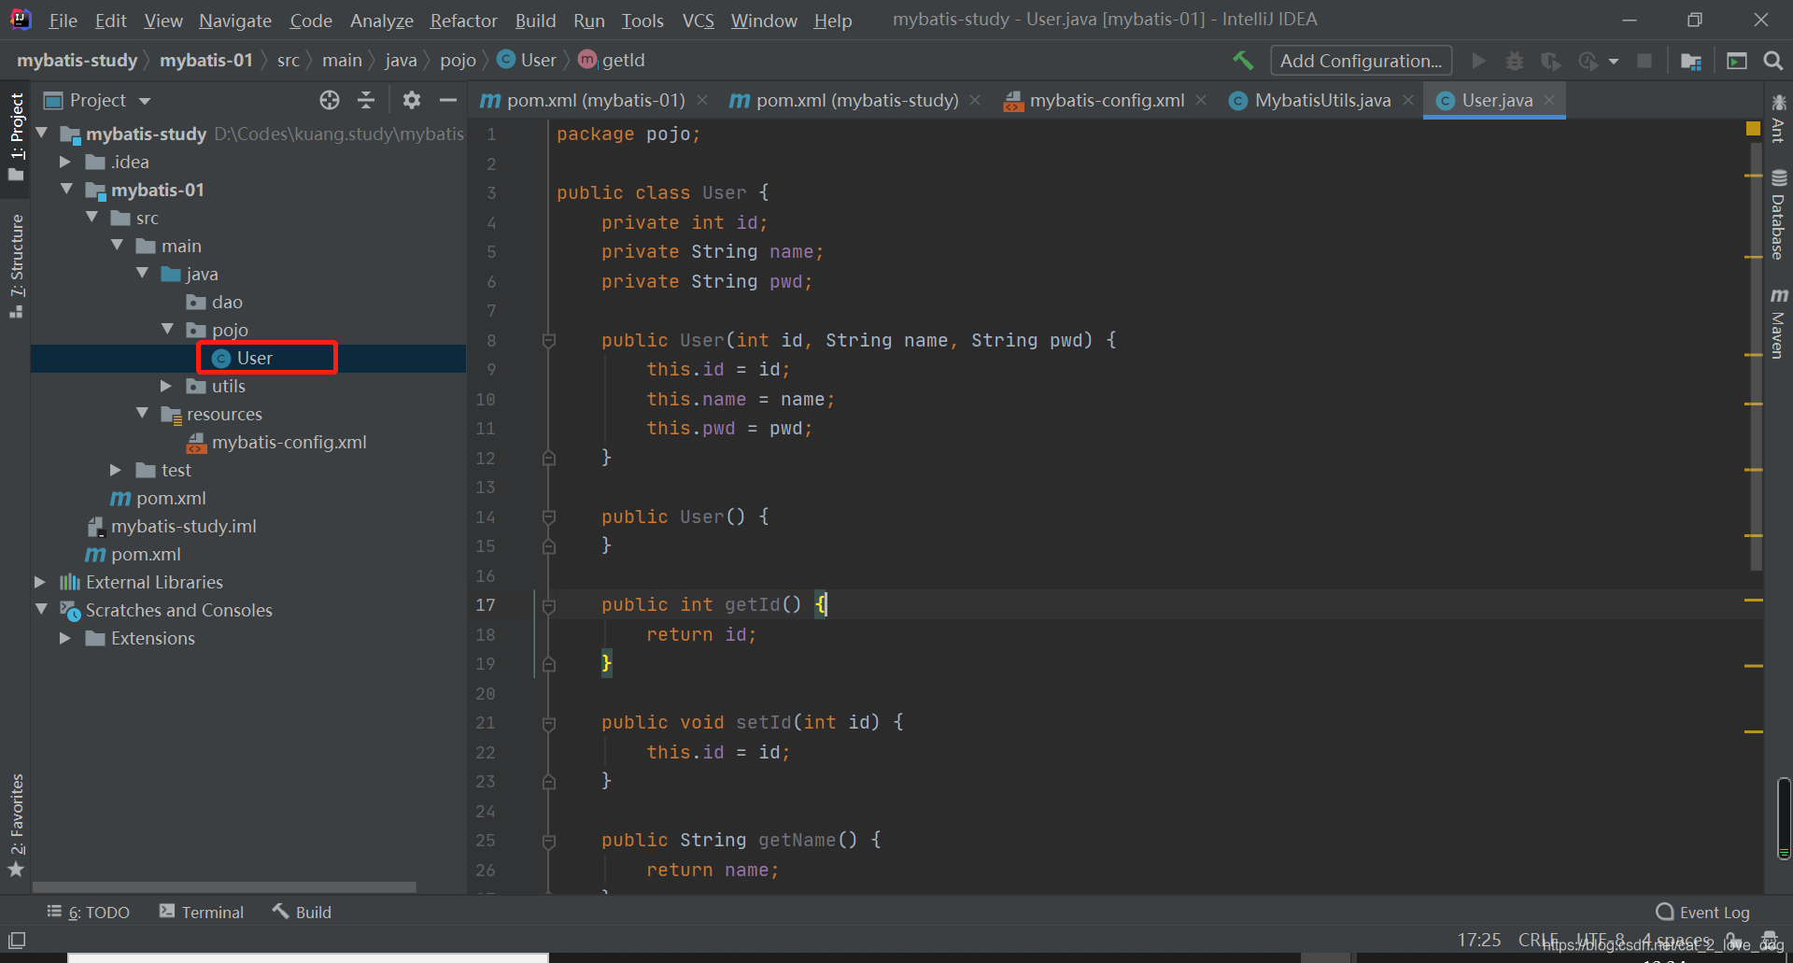Fold the getId method at line 17

coord(549,605)
